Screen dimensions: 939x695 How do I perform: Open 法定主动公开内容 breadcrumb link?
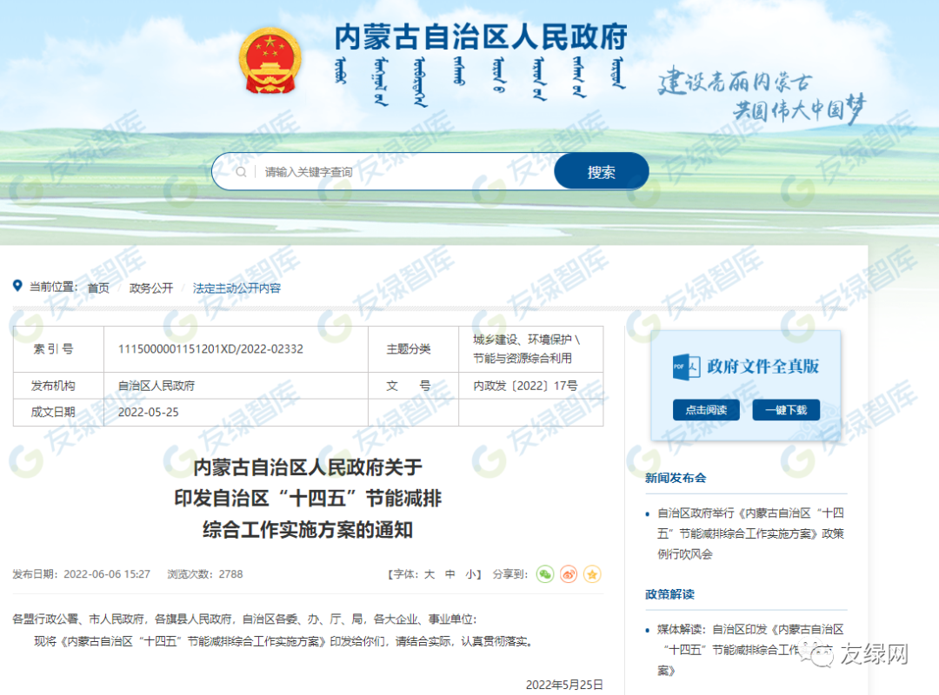coord(236,288)
